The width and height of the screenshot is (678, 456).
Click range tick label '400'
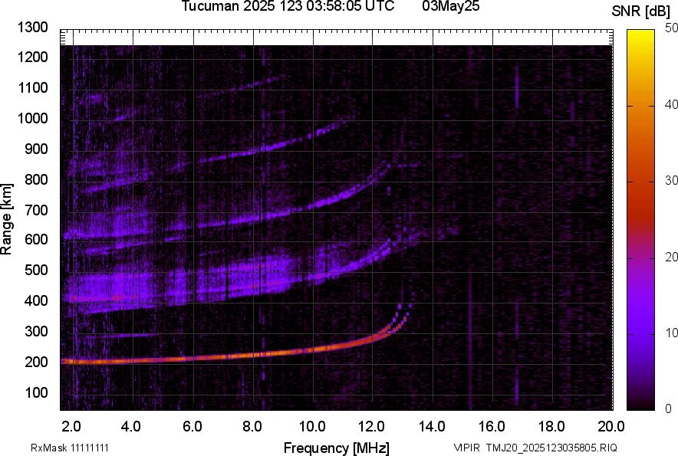(x=36, y=301)
